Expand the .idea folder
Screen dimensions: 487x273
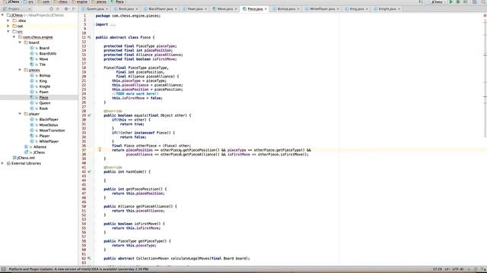click(x=8, y=20)
